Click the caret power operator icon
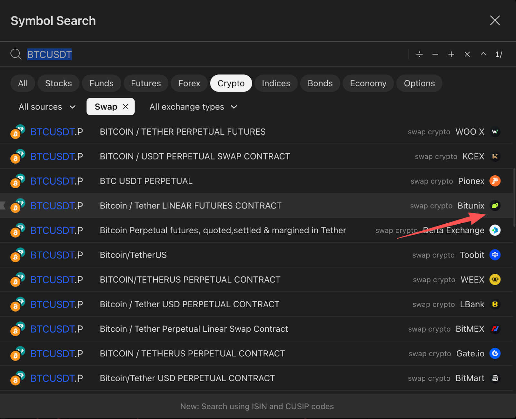The width and height of the screenshot is (516, 419). (x=483, y=54)
